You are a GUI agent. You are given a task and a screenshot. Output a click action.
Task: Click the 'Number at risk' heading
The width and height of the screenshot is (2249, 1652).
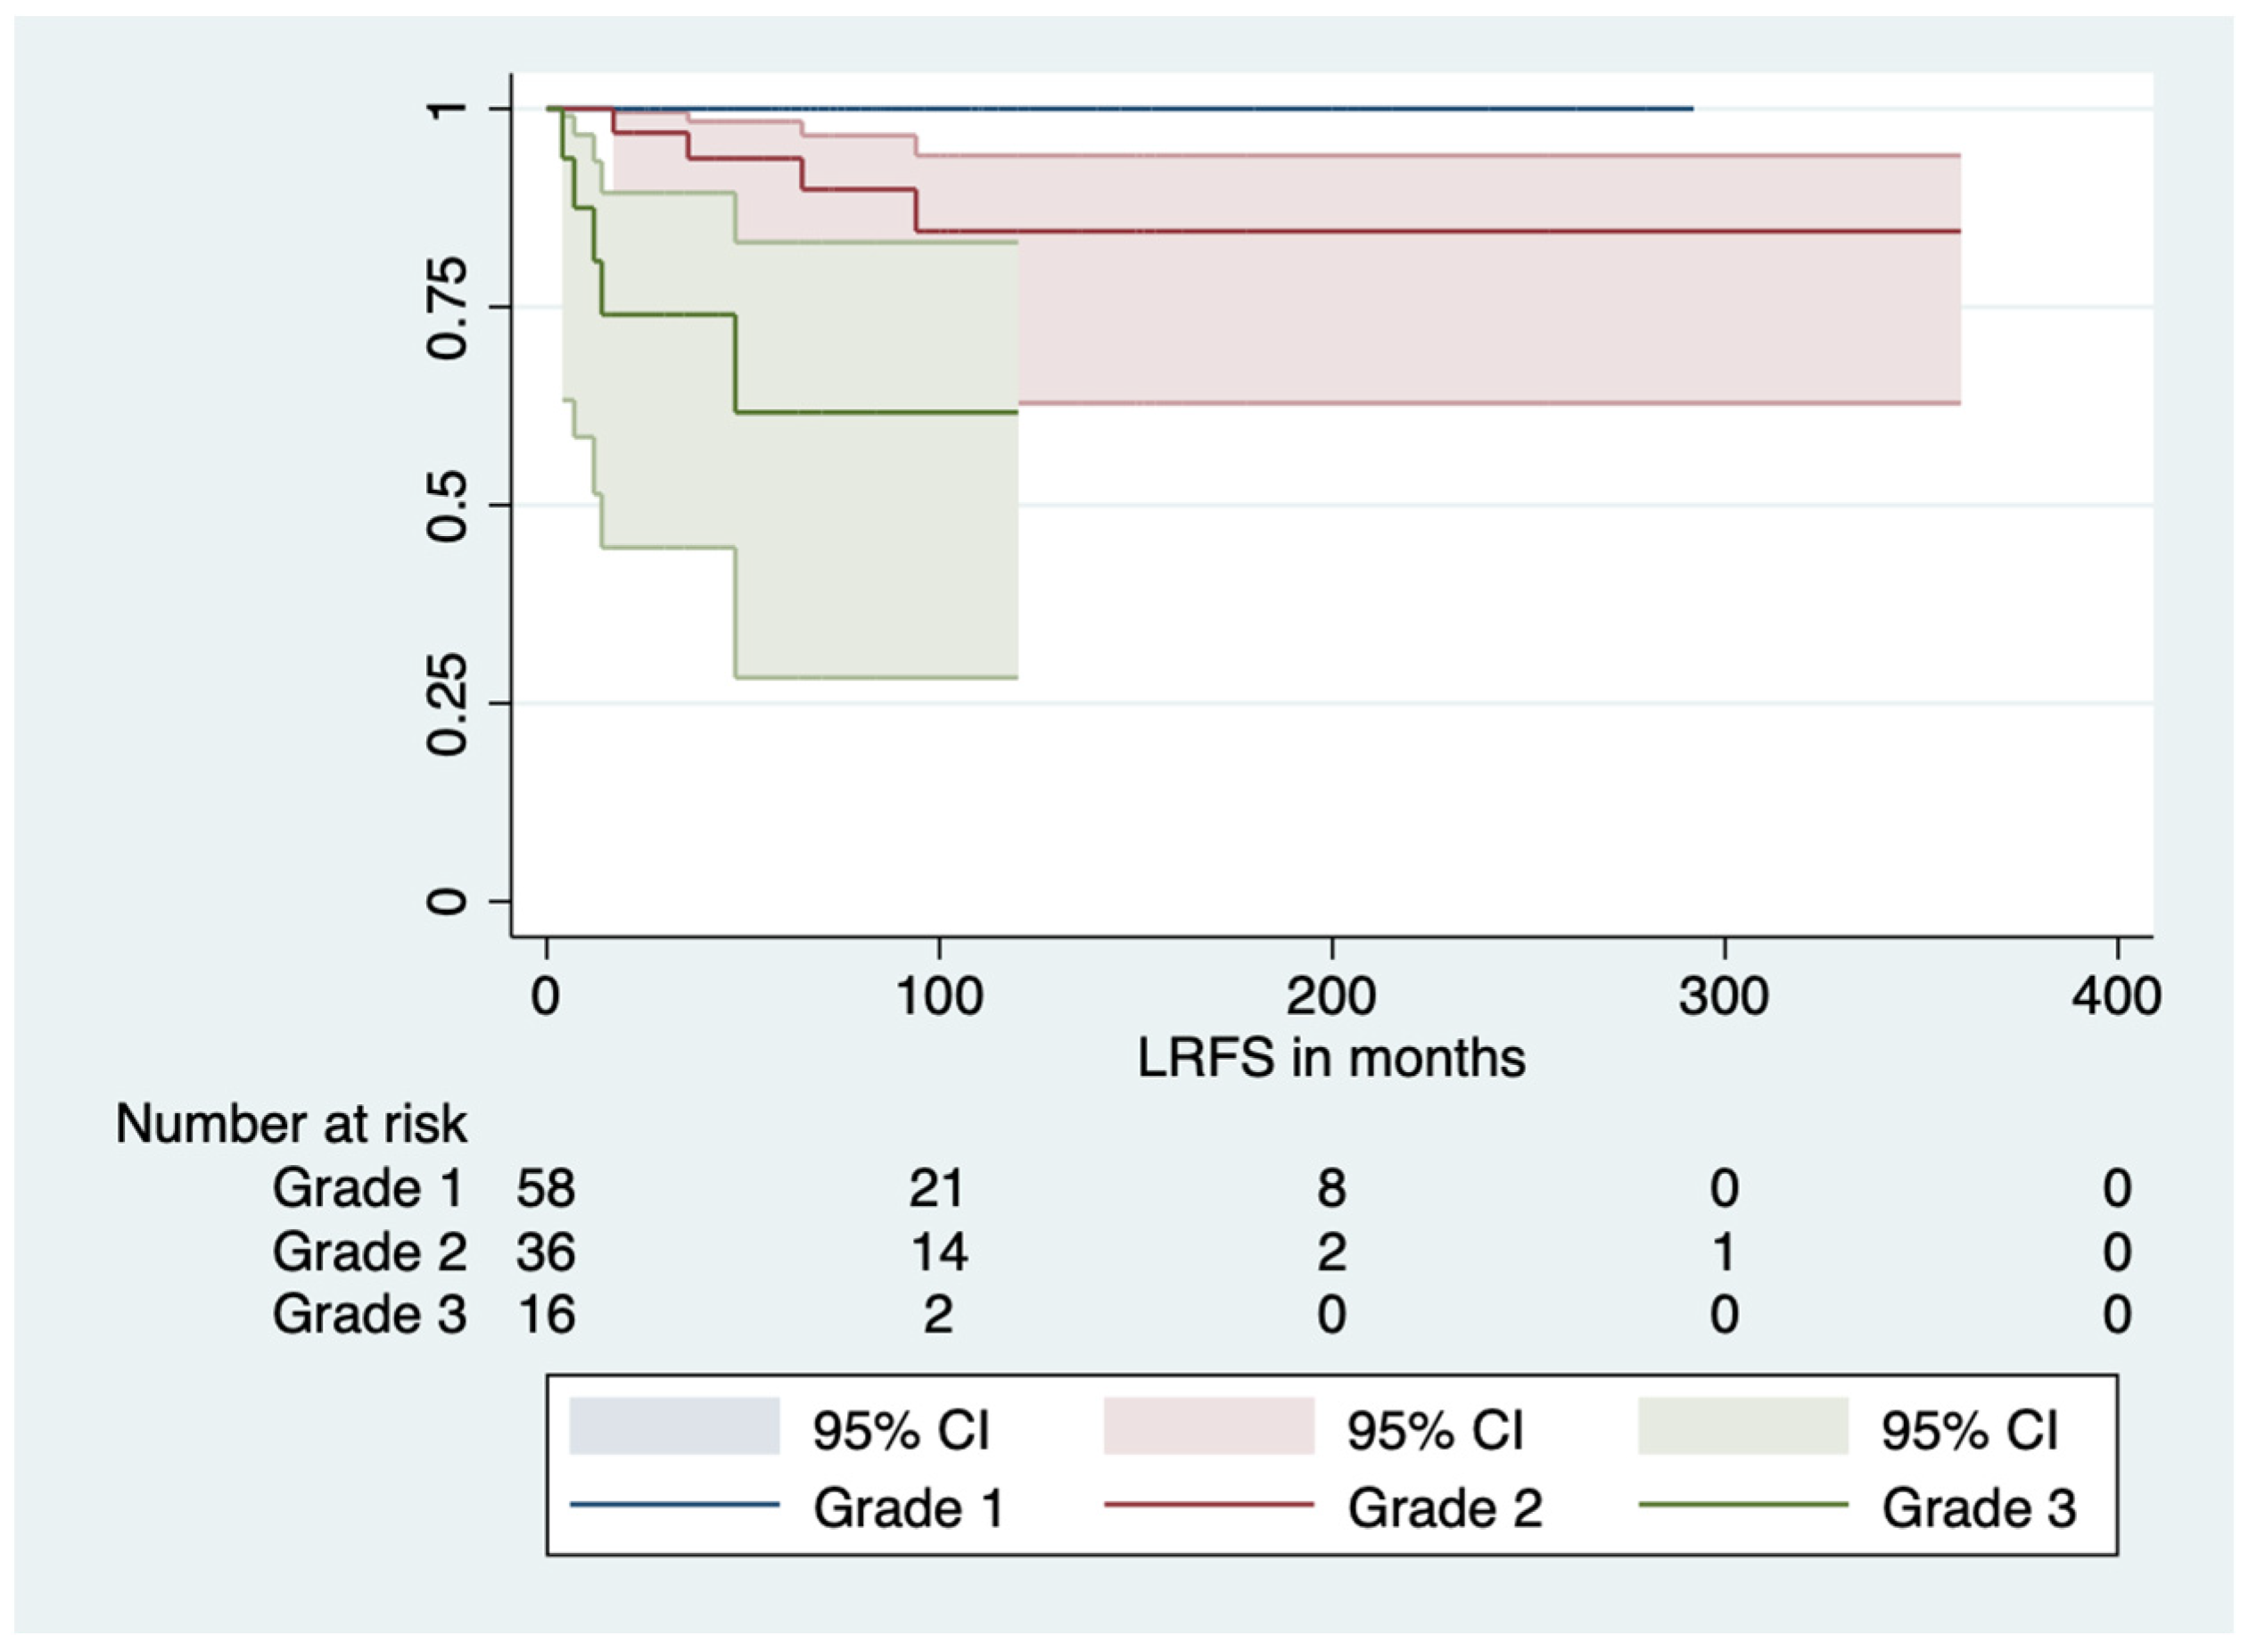pyautogui.click(x=291, y=1124)
